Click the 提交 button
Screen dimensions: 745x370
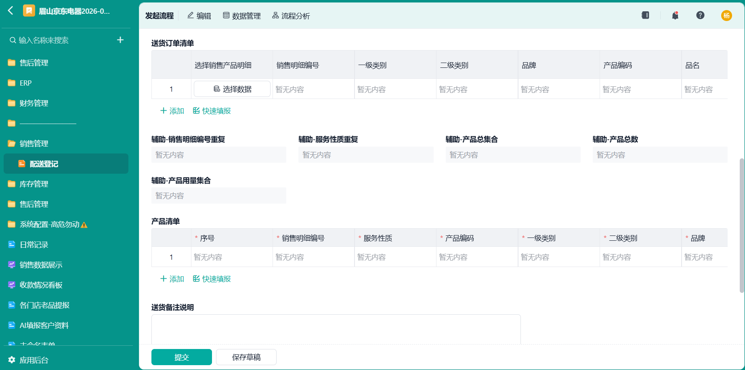(x=182, y=357)
